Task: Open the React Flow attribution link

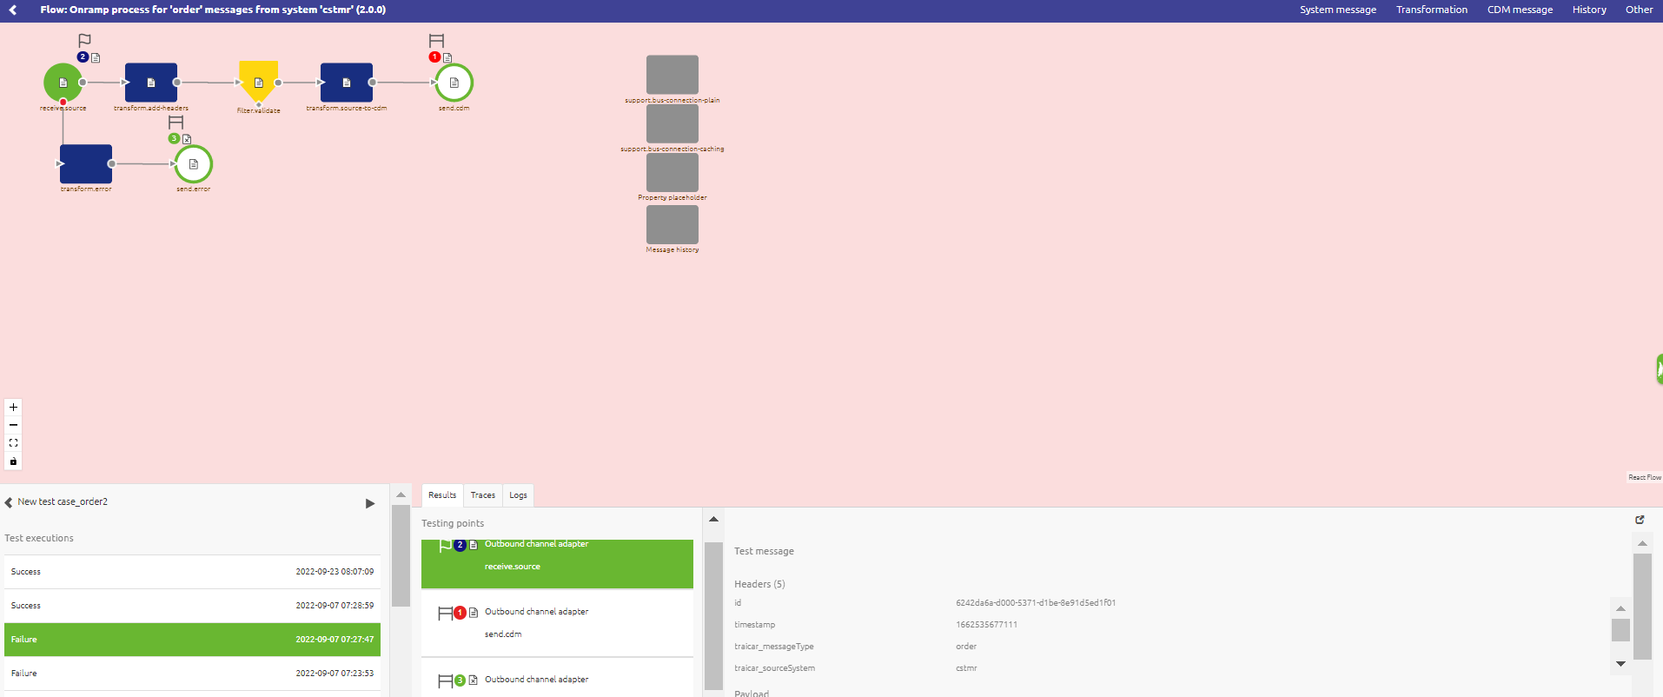Action: (1644, 477)
